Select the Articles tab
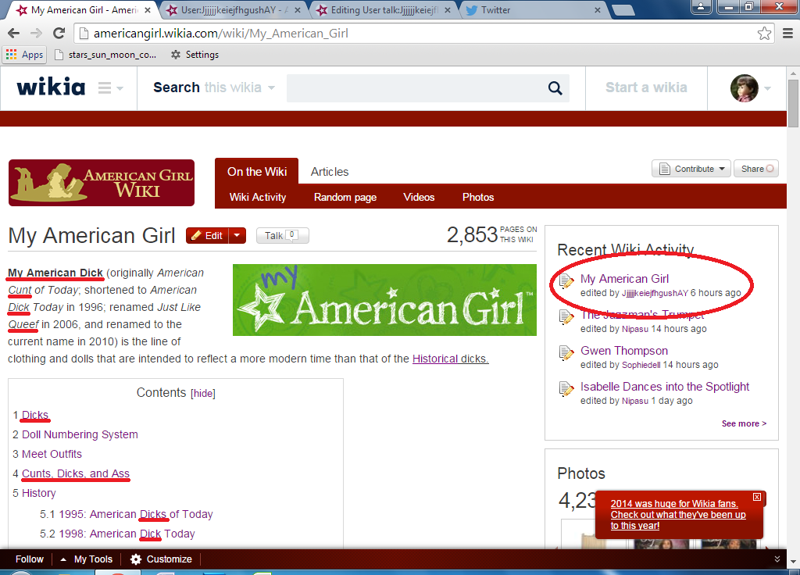800x575 pixels. [x=330, y=172]
